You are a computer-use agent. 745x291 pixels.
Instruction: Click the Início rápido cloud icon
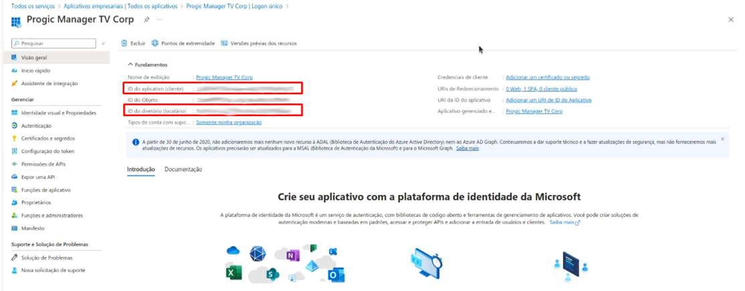(14, 70)
